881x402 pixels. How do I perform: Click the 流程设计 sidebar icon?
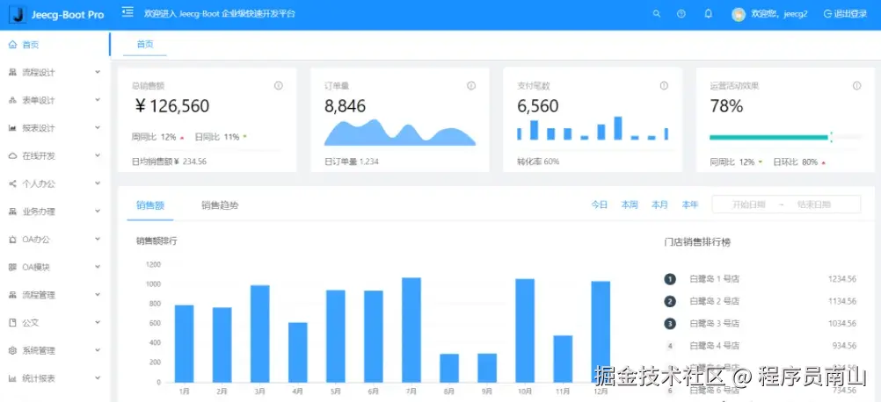[x=12, y=72]
